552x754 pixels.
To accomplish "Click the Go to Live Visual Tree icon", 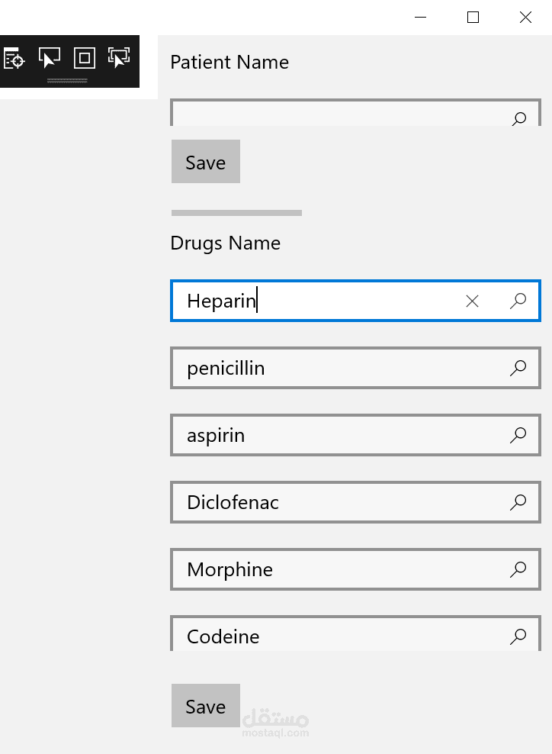I will (14, 58).
